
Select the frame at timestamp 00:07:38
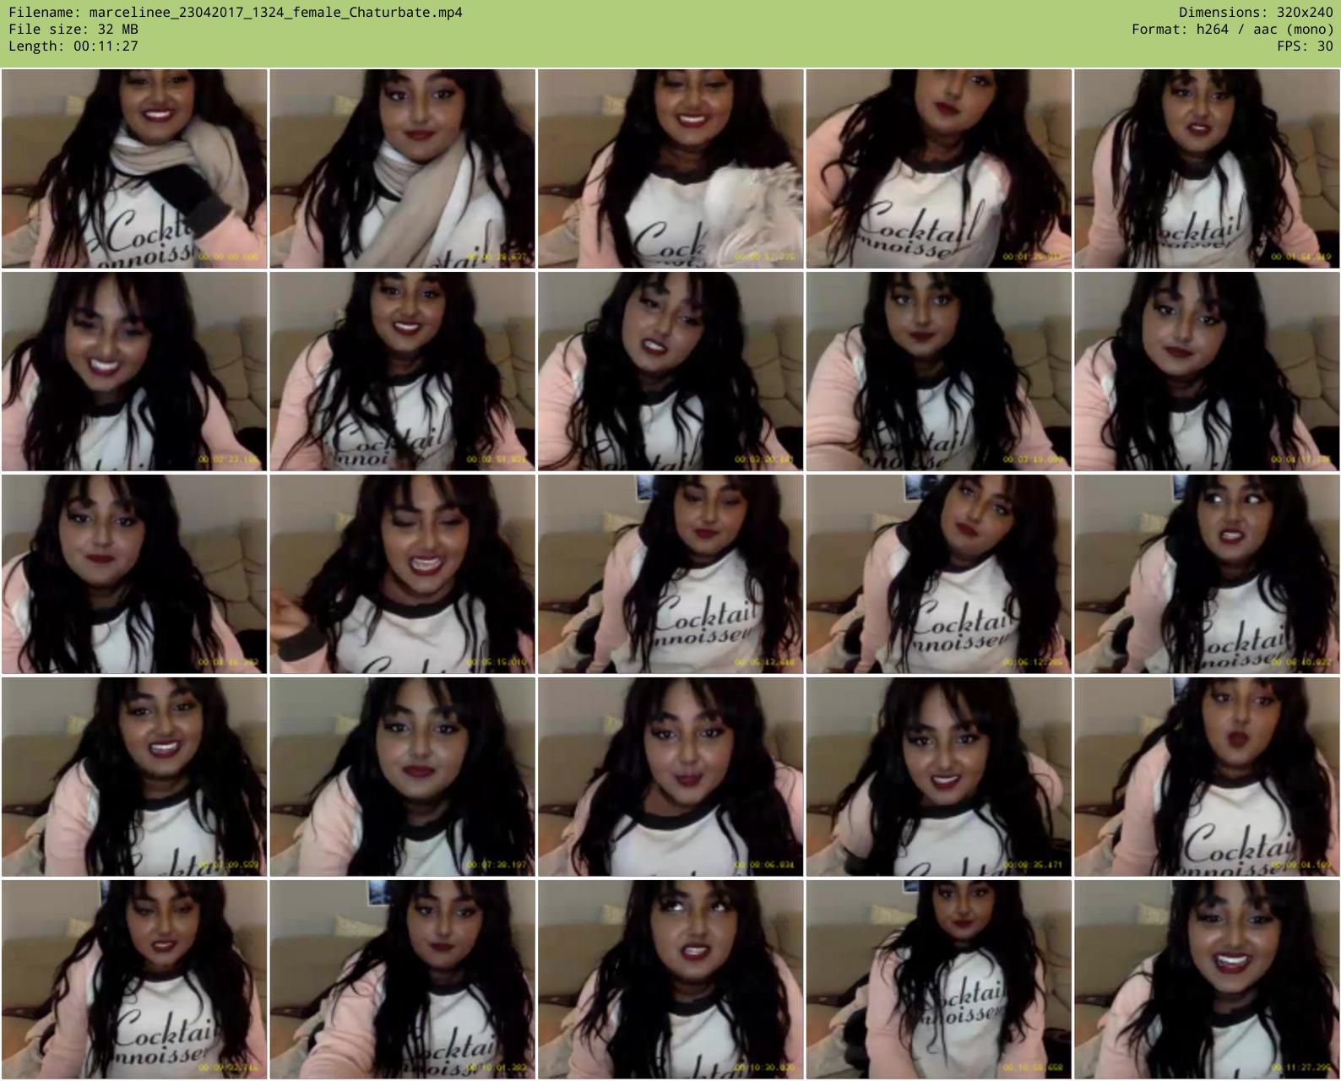point(403,777)
